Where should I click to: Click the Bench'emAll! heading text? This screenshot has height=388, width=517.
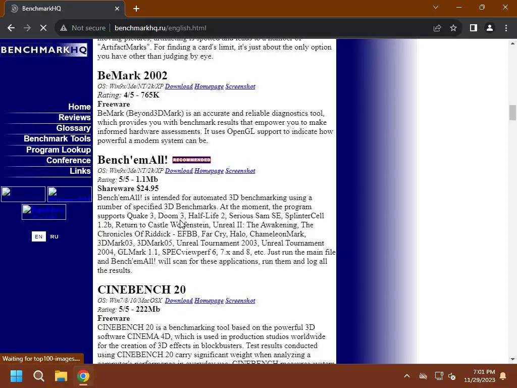coord(133,160)
